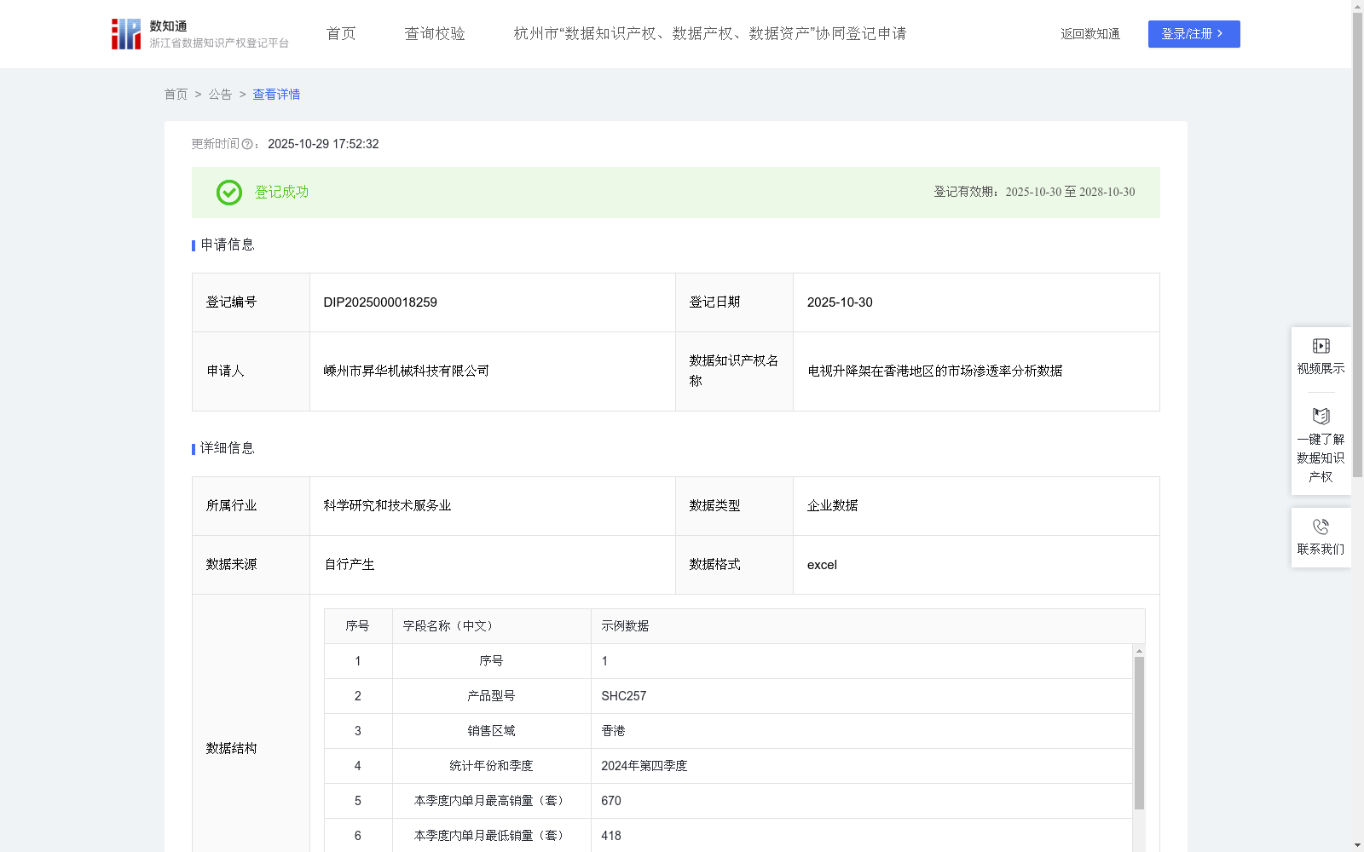Click the 产品型号 field name cell
This screenshot has width=1364, height=852.
click(491, 696)
